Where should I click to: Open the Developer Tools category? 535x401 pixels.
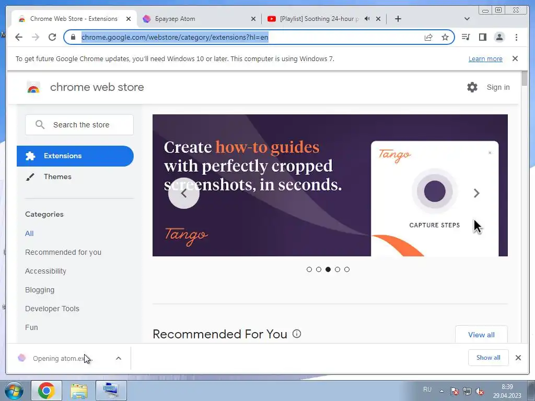[x=52, y=309]
